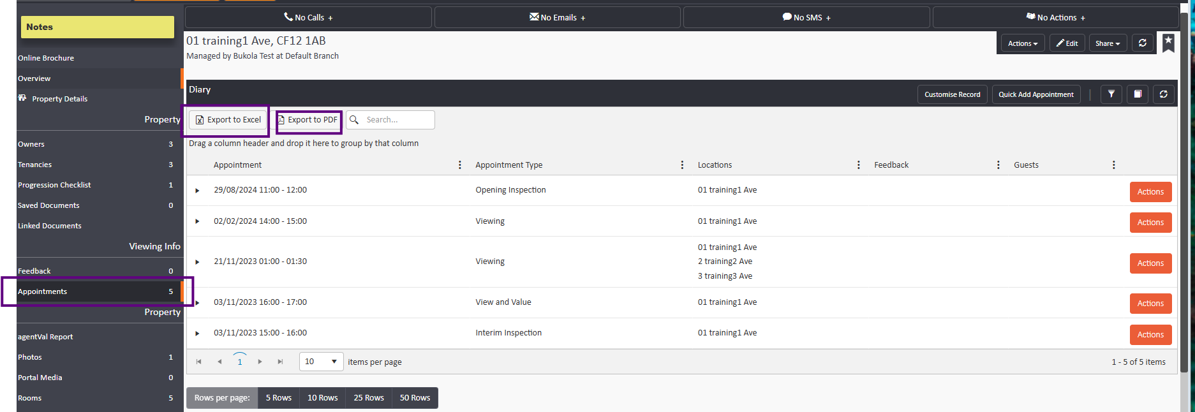1195x412 pixels.
Task: Refresh the Diary grid
Action: coord(1164,94)
